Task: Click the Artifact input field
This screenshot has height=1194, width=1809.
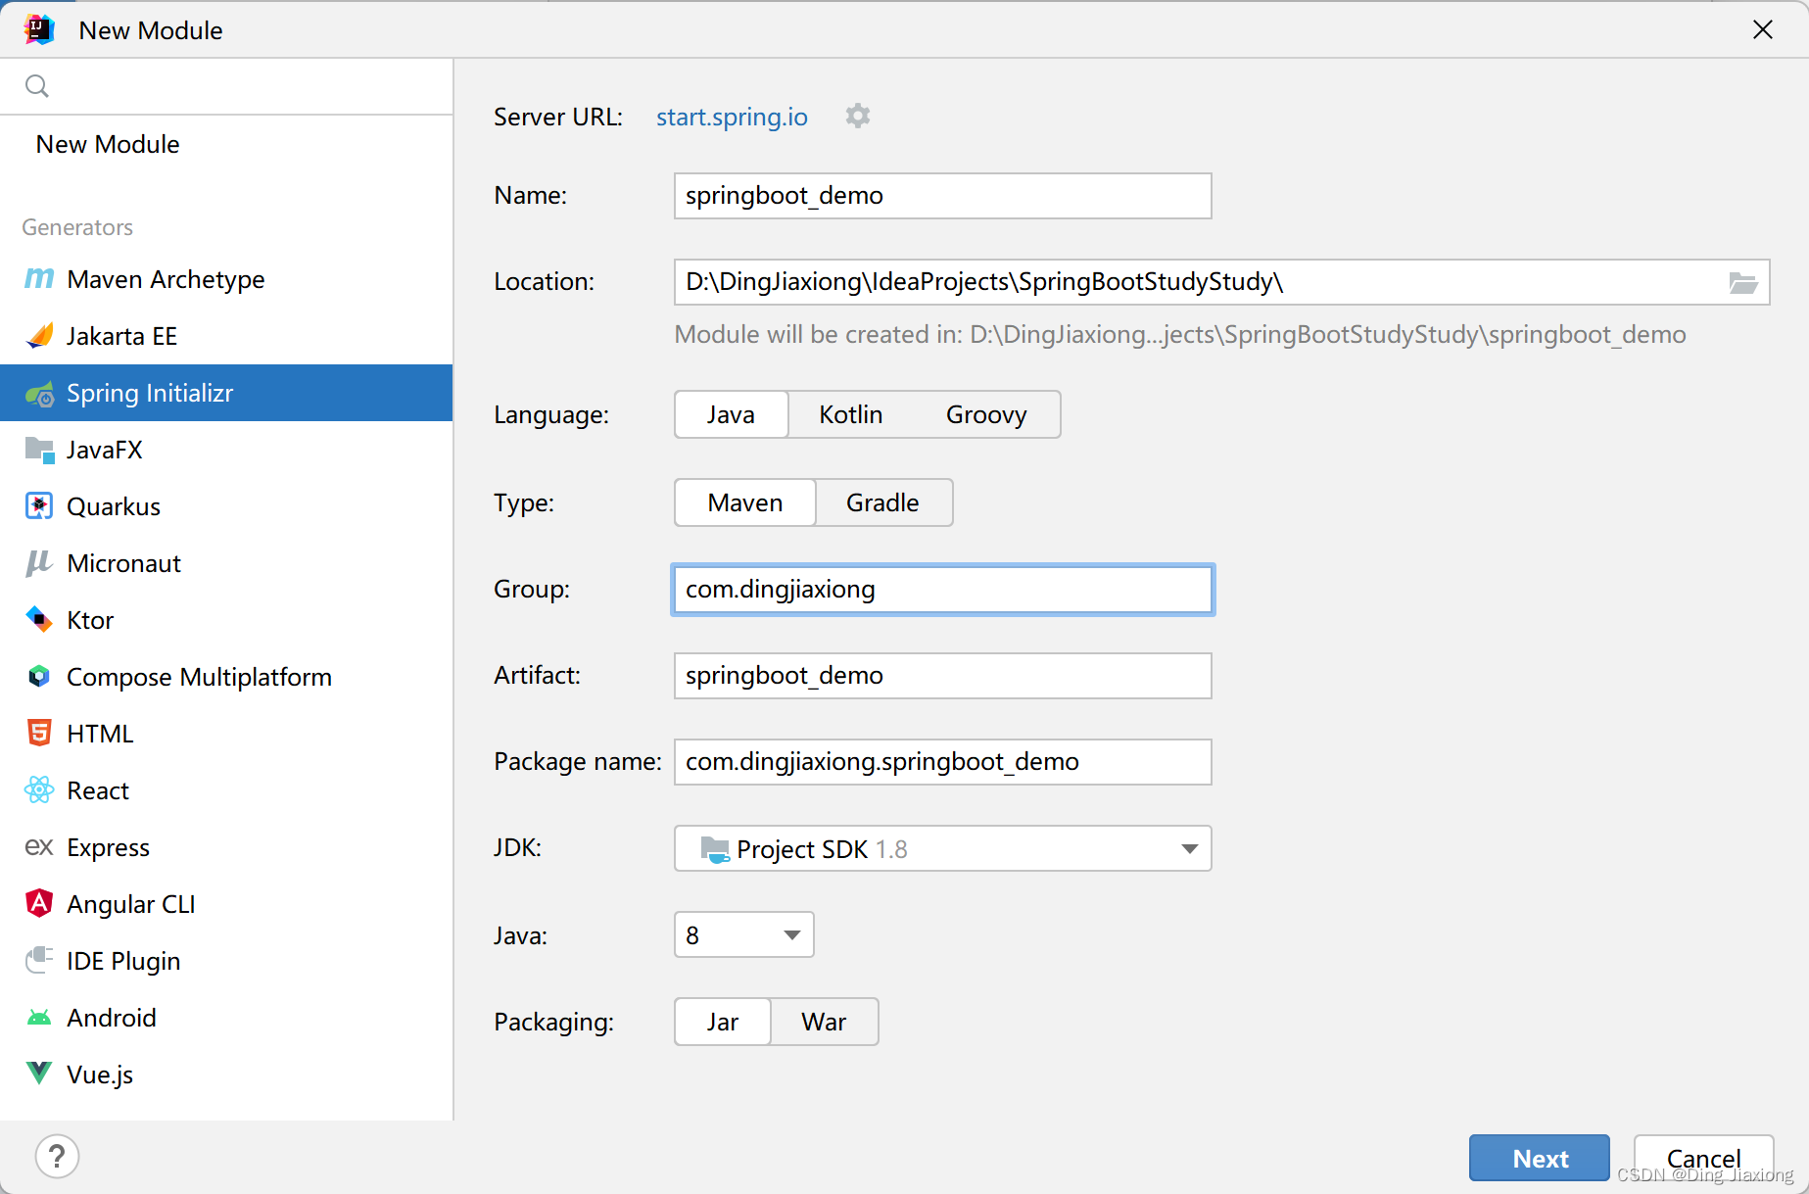Action: (x=942, y=676)
